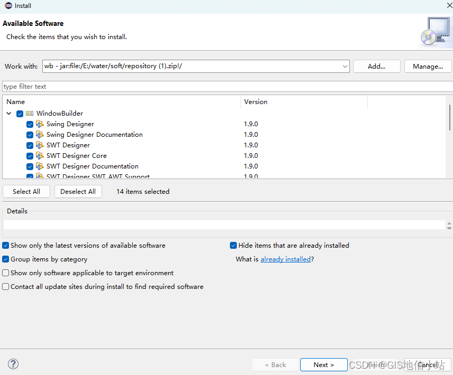453x375 pixels.
Task: Click the Add... button
Action: (x=376, y=67)
